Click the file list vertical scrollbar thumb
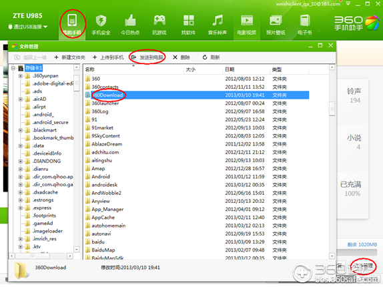The height and width of the screenshot is (287, 383). click(332, 107)
